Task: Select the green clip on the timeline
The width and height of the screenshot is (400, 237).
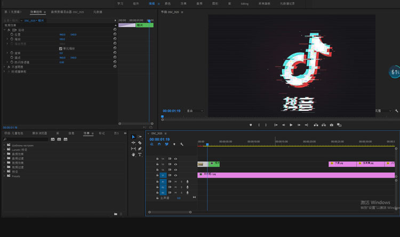Action: click(x=214, y=164)
